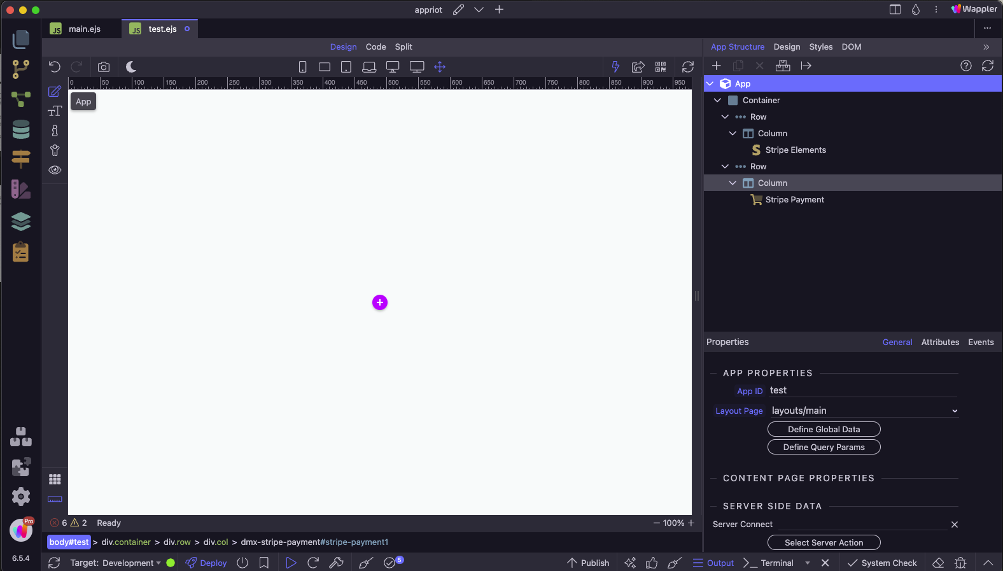
Task: Click the QR code icon
Action: coord(661,67)
